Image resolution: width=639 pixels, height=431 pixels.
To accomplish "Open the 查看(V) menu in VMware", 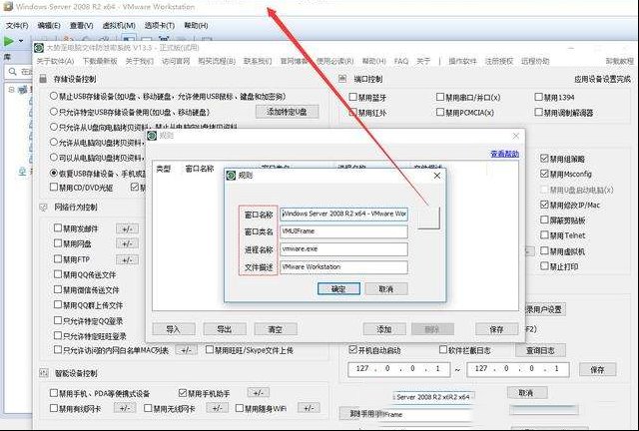I will [x=81, y=25].
